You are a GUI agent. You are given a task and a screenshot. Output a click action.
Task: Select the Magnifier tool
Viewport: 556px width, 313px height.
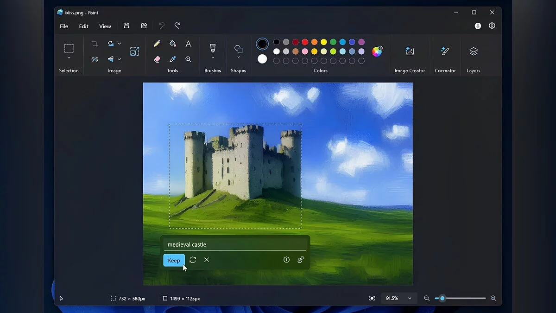pos(188,59)
